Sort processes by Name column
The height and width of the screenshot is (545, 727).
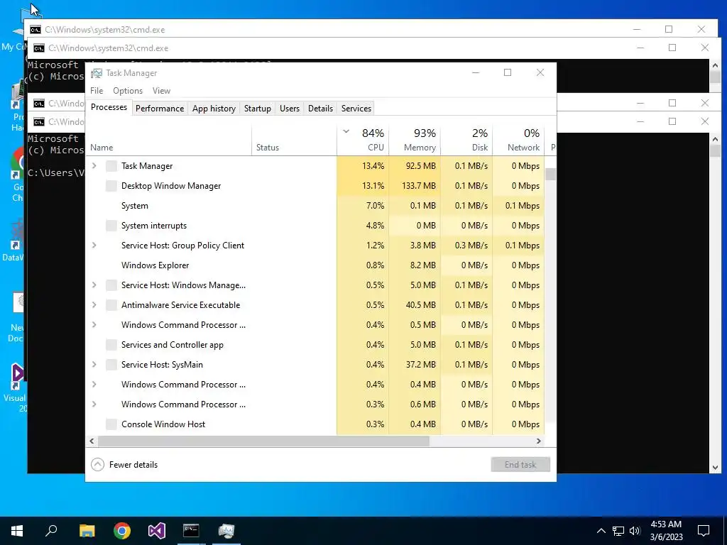click(x=169, y=140)
